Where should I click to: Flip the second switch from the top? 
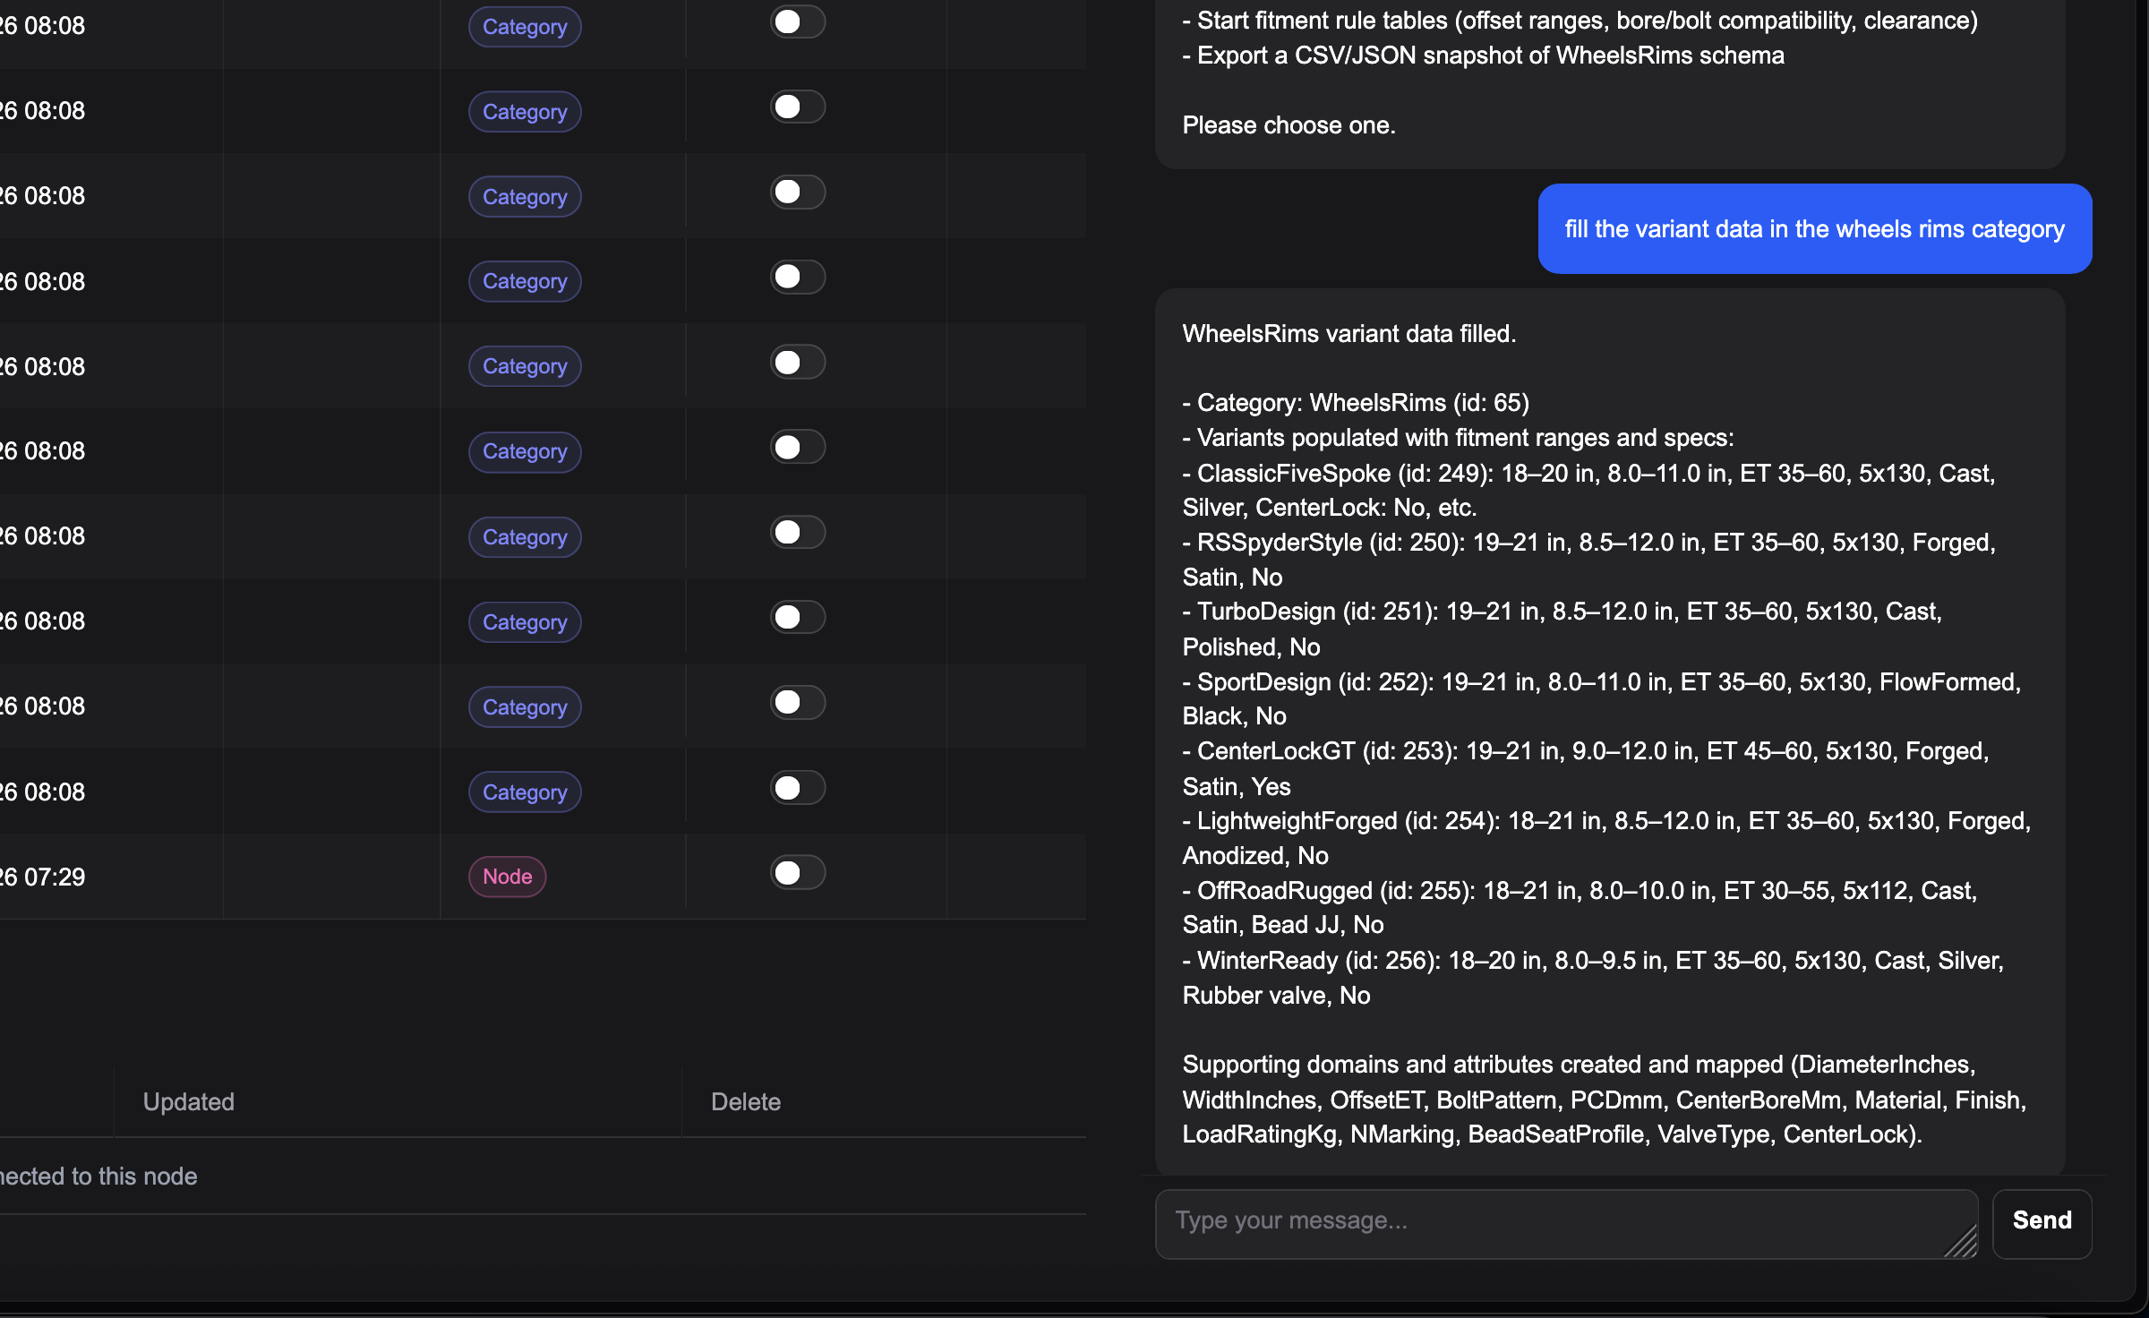pyautogui.click(x=797, y=107)
